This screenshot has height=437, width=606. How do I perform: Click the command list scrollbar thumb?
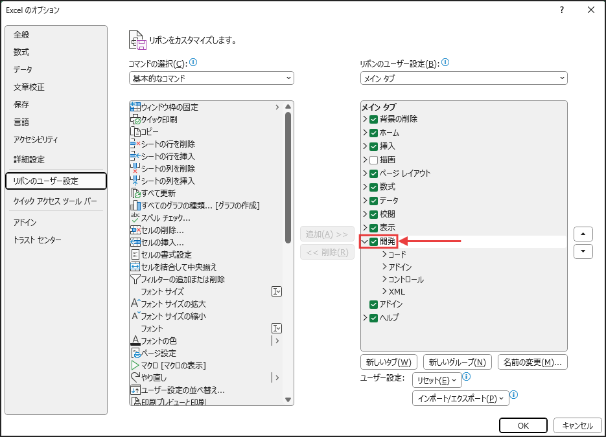point(288,177)
